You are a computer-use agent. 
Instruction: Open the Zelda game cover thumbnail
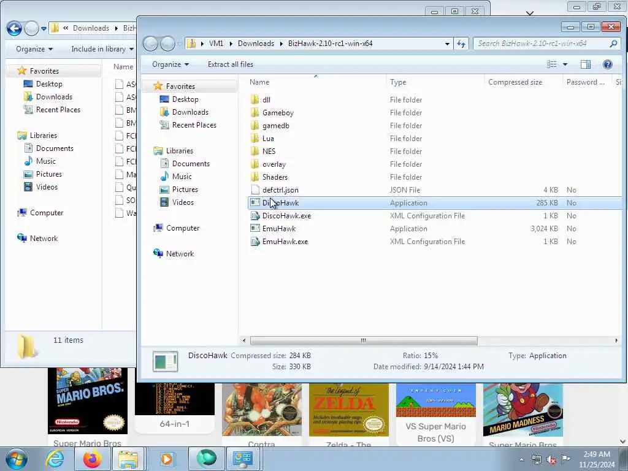pyautogui.click(x=349, y=410)
